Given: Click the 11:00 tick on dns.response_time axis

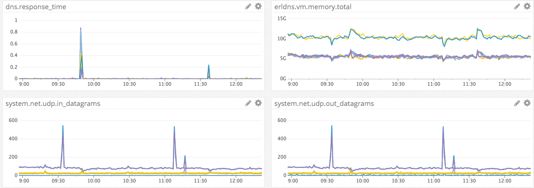Looking at the screenshot, I should [165, 83].
